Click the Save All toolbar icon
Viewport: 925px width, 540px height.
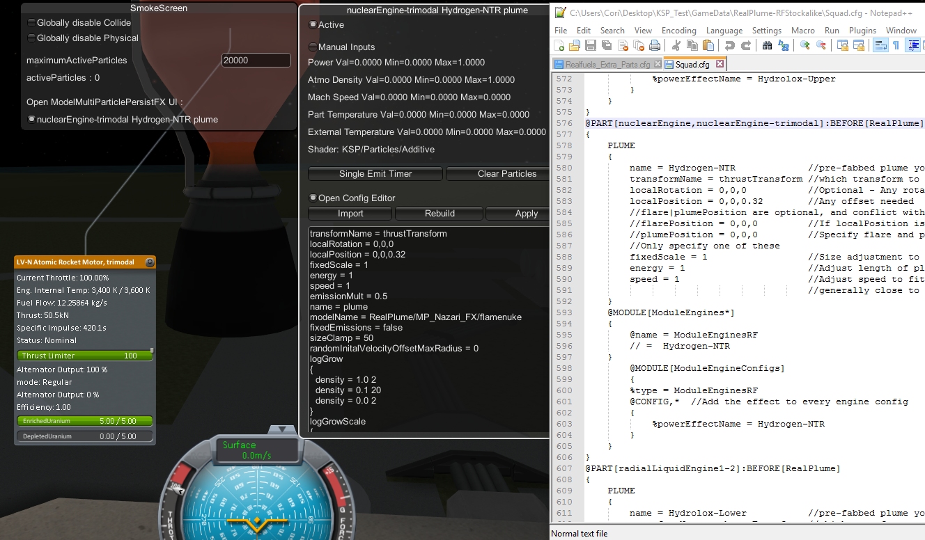coord(606,45)
